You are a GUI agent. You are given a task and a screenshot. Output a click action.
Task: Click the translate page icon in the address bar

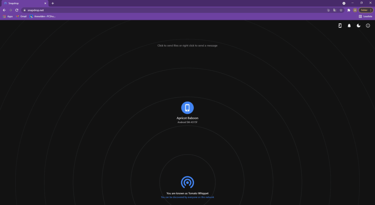[x=334, y=10]
